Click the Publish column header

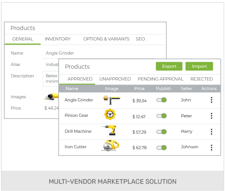coord(164,89)
